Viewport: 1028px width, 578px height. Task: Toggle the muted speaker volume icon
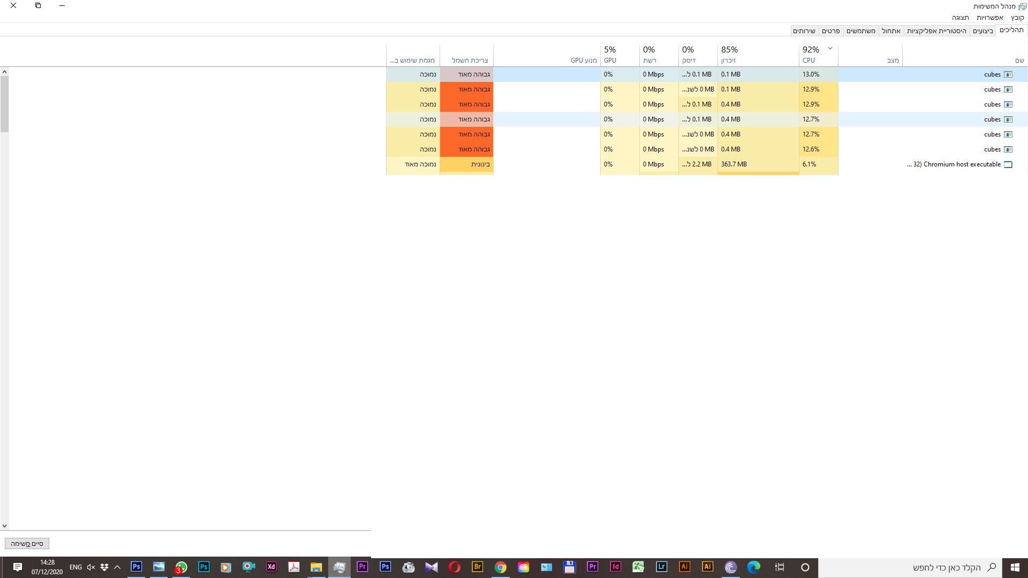click(x=90, y=567)
